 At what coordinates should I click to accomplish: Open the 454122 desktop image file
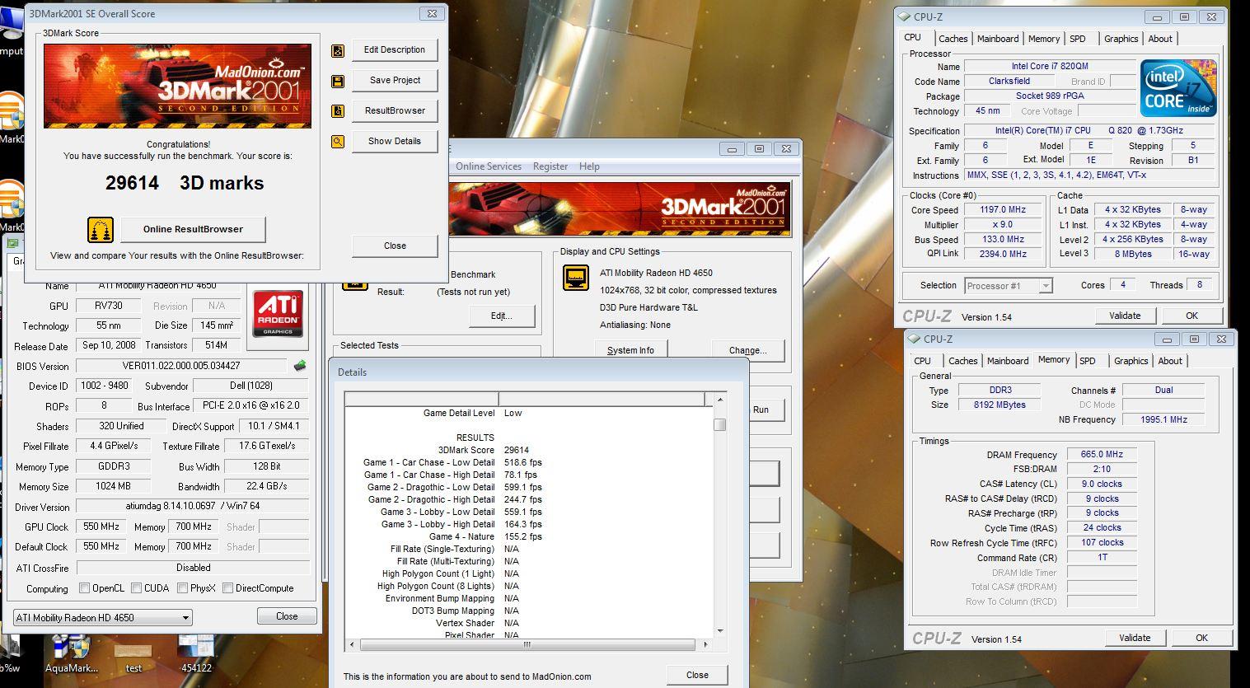(x=196, y=653)
